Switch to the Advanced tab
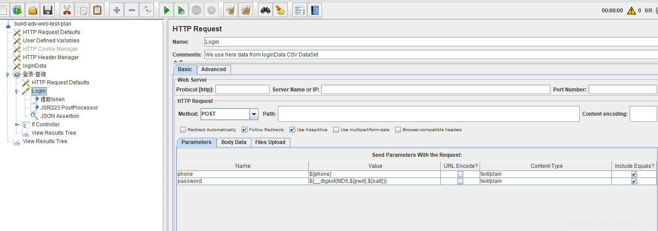Viewport: 658px width, 231px height. click(214, 69)
